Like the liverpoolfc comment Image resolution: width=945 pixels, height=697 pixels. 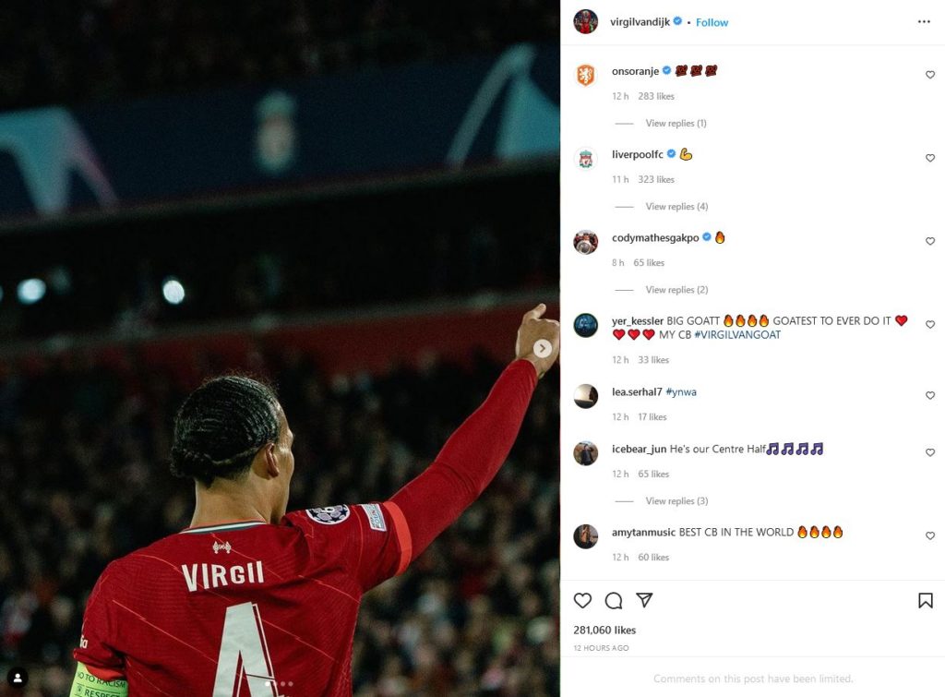(x=930, y=158)
